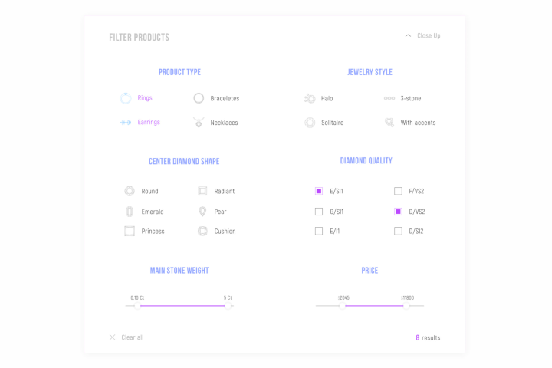
Task: Select the Round diamond shape icon
Action: (x=130, y=191)
